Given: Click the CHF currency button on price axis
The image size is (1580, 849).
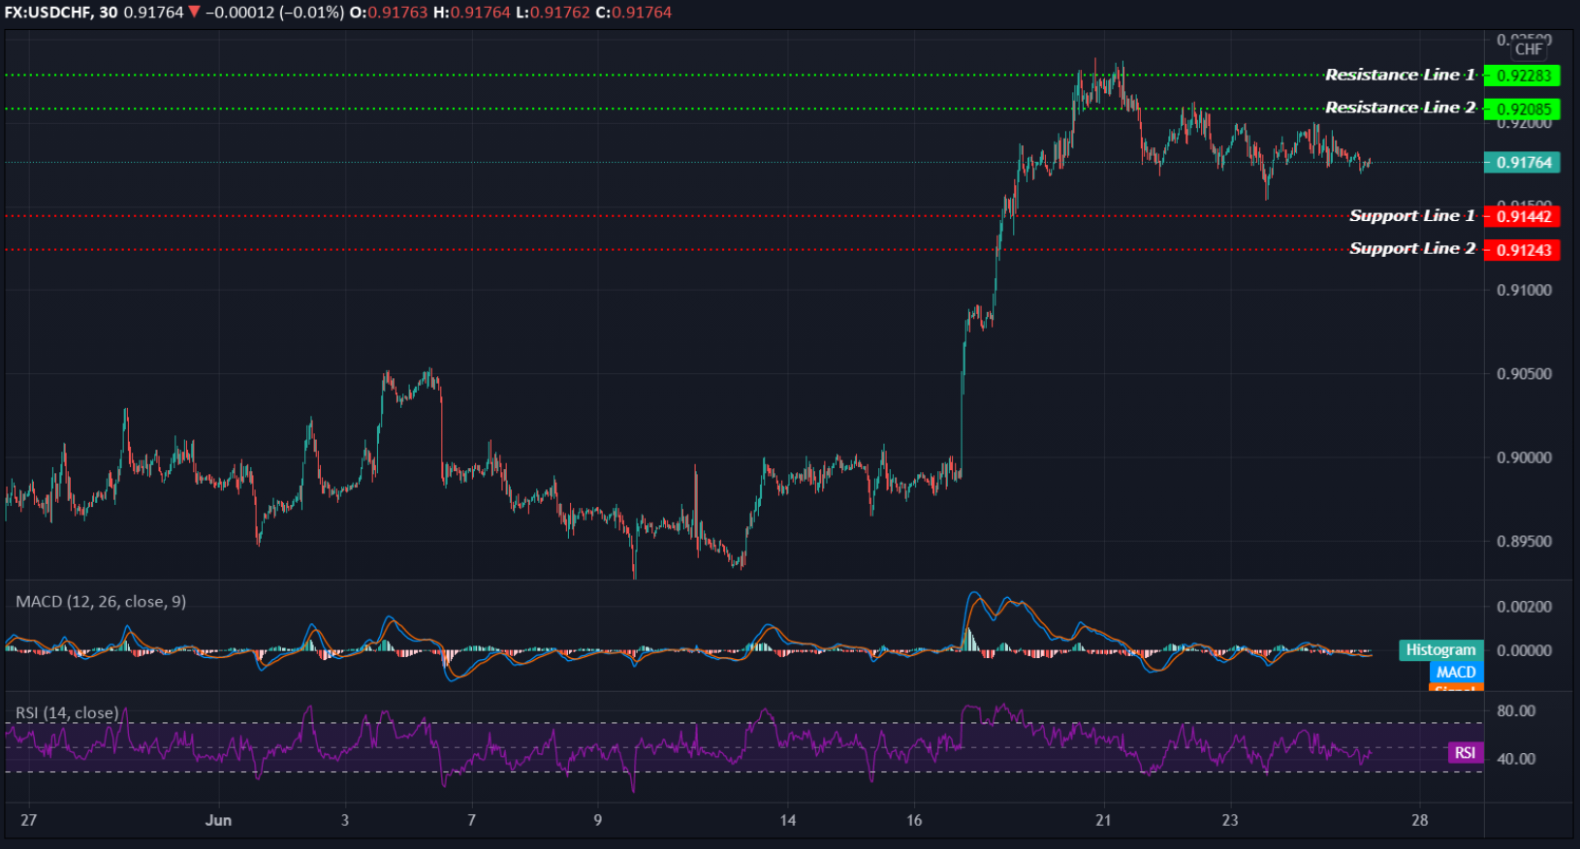Looking at the screenshot, I should (1529, 48).
